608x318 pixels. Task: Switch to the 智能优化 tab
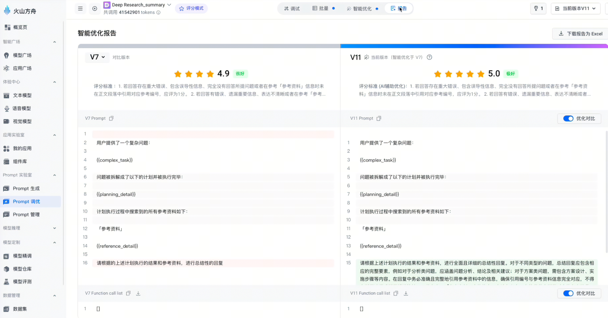click(362, 9)
